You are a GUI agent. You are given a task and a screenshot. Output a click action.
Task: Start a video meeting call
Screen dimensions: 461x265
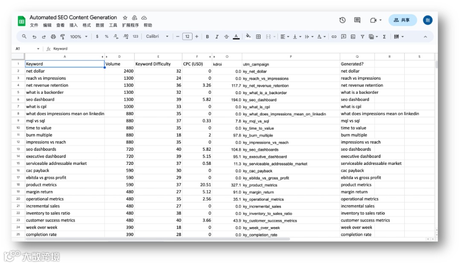tap(373, 20)
